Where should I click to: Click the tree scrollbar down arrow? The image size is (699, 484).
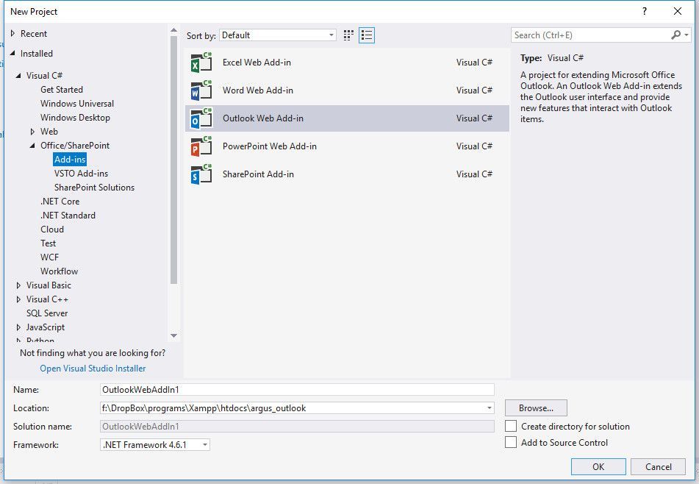tap(174, 335)
